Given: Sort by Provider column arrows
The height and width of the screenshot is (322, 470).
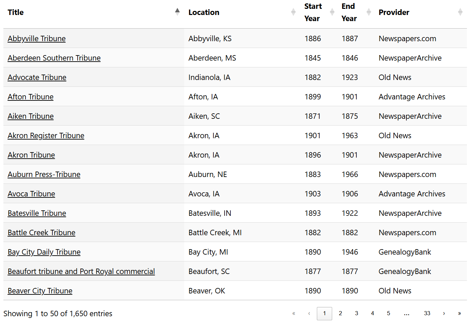Looking at the screenshot, I should point(460,12).
